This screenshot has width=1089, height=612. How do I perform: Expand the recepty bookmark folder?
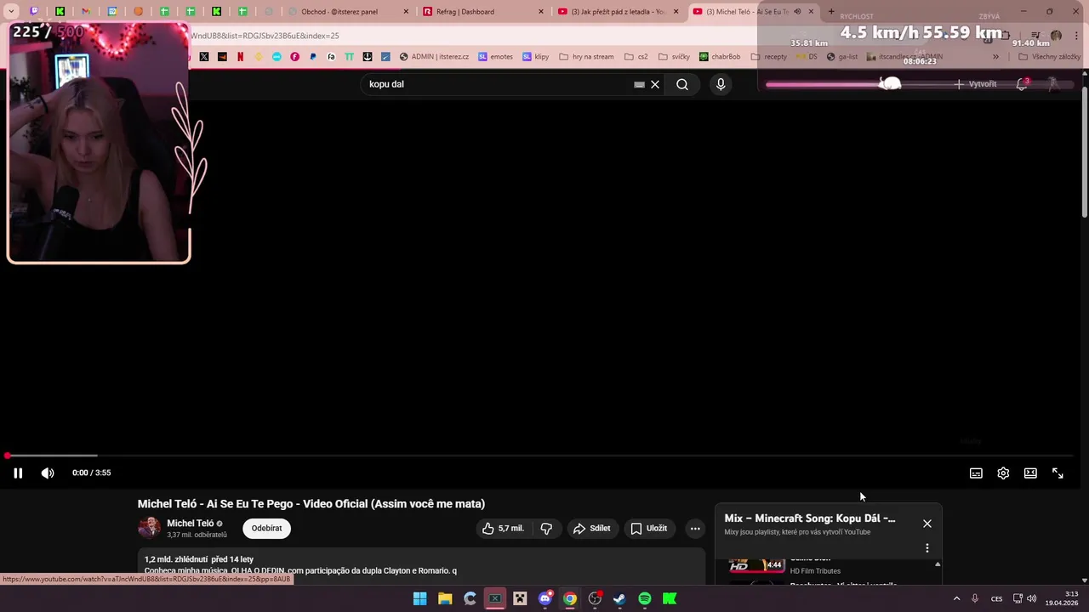tap(769, 57)
